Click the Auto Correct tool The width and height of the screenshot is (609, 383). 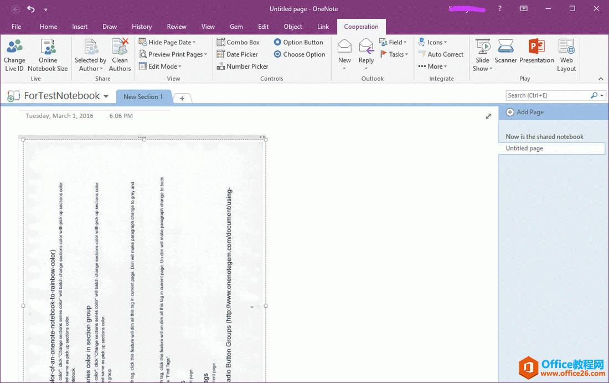click(x=441, y=54)
